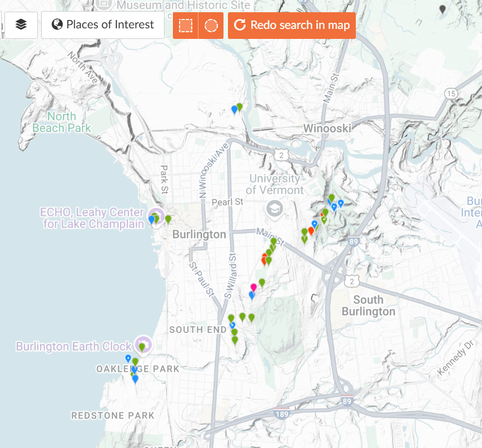Viewport: 482px width, 448px height.
Task: Click Redo search in map
Action: click(x=292, y=25)
